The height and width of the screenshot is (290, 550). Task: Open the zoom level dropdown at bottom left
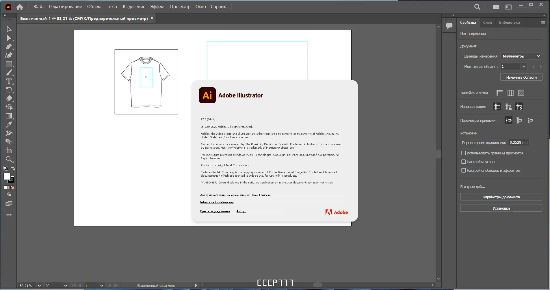click(x=39, y=285)
